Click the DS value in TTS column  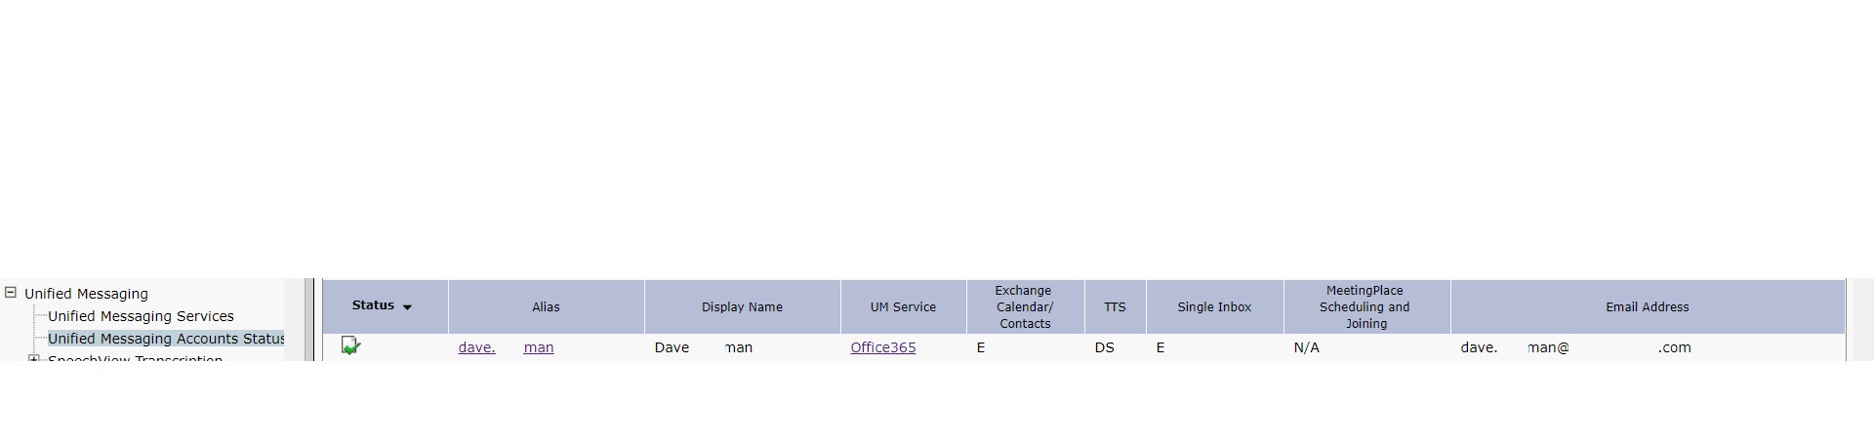(x=1104, y=347)
